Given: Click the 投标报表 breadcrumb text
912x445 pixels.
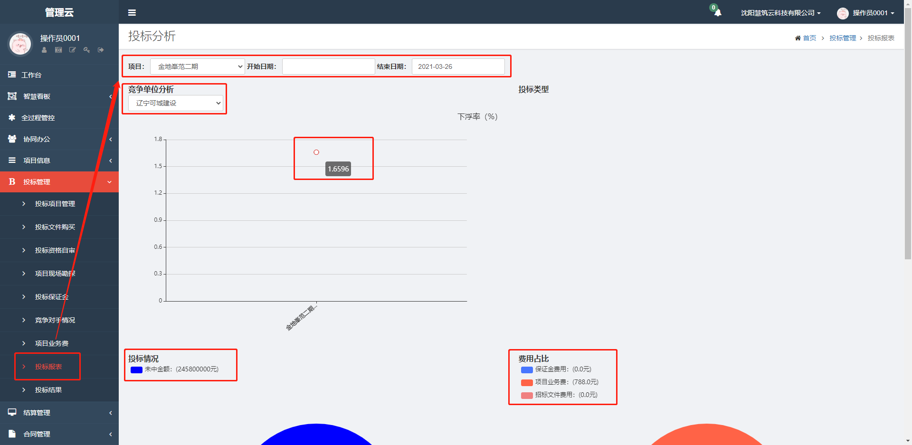Looking at the screenshot, I should click(881, 38).
